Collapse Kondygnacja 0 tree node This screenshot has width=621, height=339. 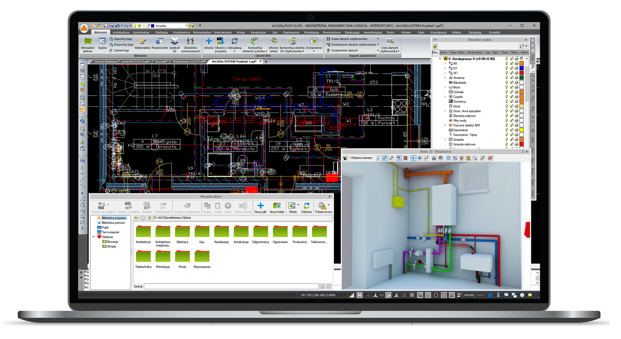click(440, 59)
